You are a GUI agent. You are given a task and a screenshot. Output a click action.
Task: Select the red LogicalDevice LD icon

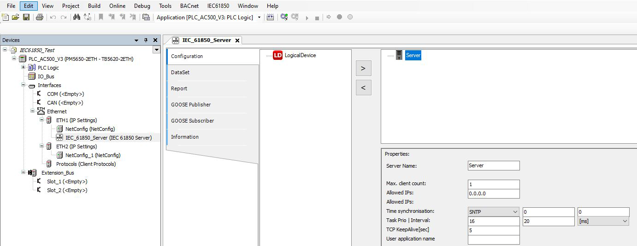point(277,55)
